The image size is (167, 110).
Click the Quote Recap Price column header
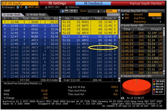pos(151,29)
